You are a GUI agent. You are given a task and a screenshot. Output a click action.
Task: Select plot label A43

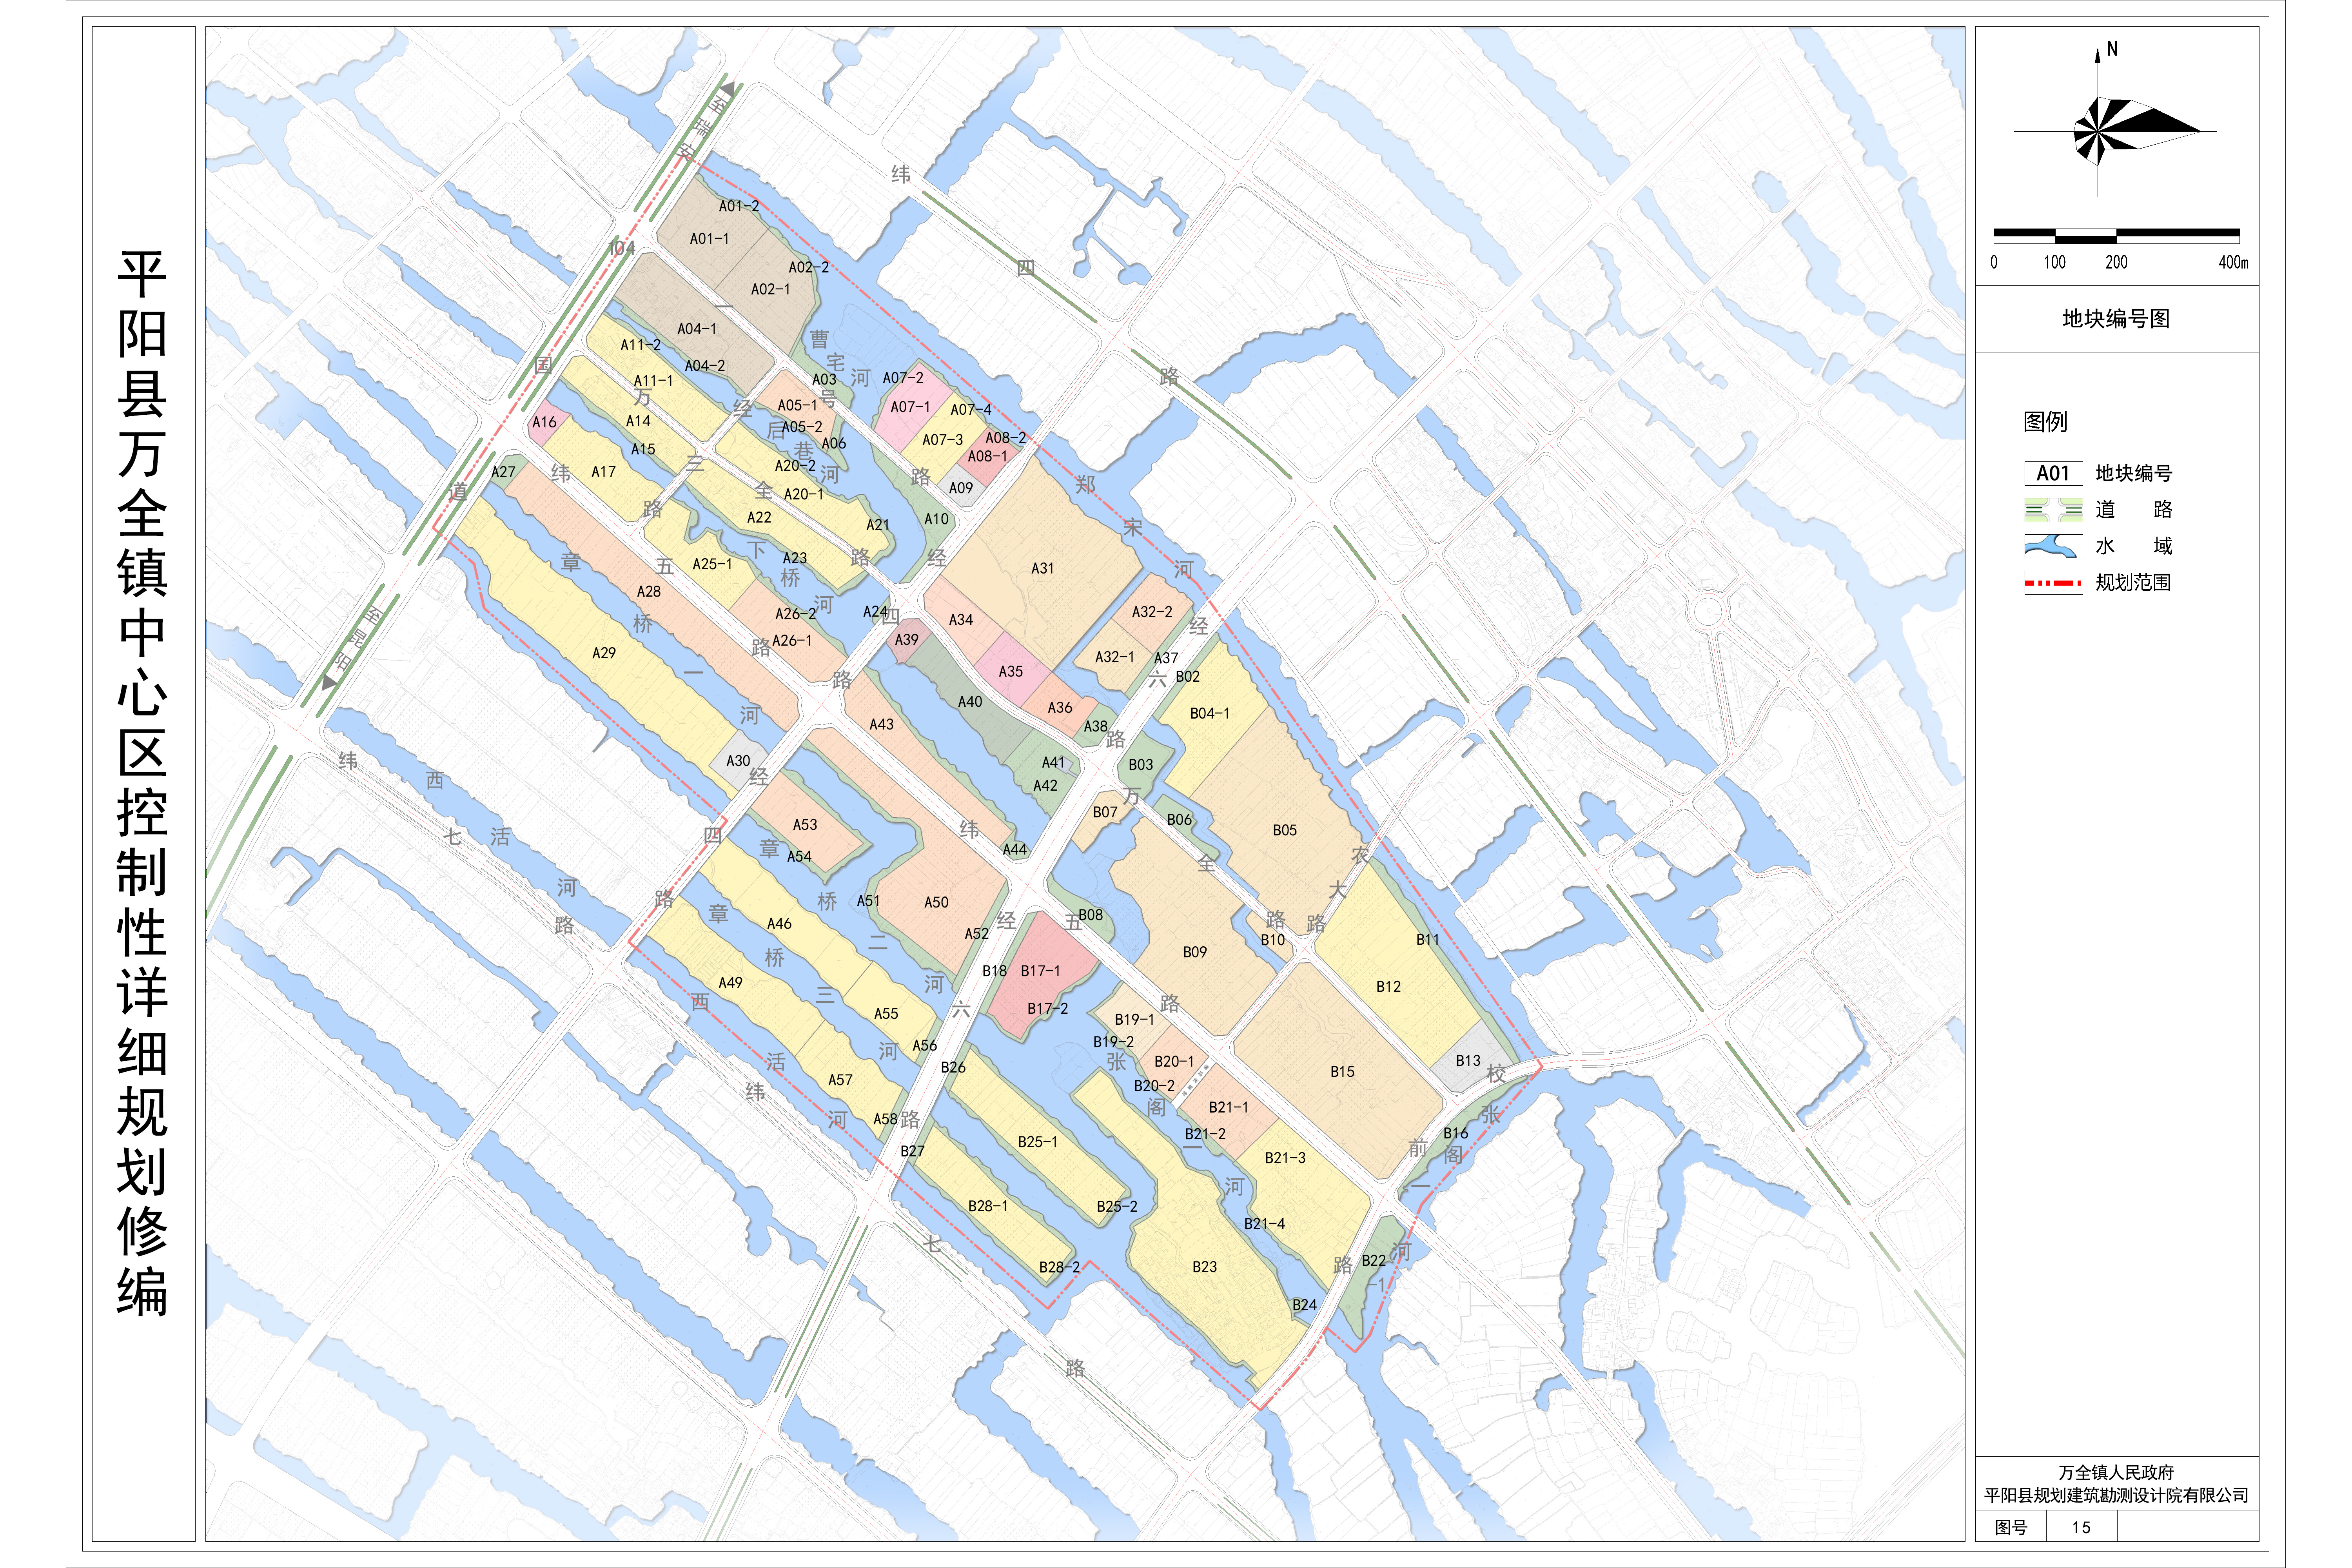coord(881,724)
